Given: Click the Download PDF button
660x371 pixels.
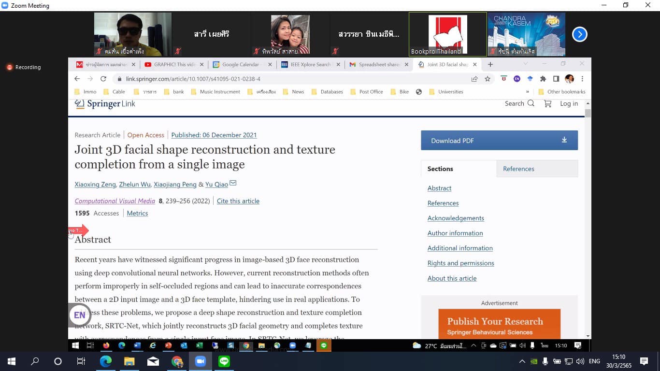Looking at the screenshot, I should pyautogui.click(x=499, y=141).
